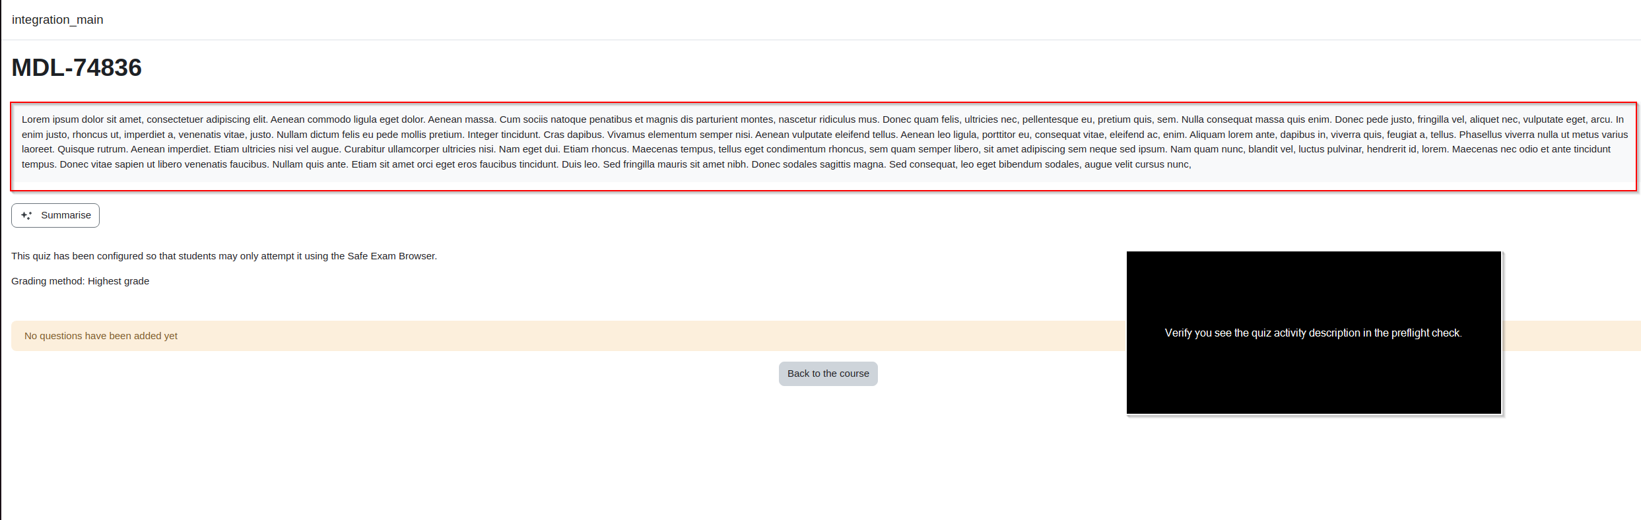The height and width of the screenshot is (520, 1641).
Task: Click the Summarise button
Action: click(x=55, y=215)
